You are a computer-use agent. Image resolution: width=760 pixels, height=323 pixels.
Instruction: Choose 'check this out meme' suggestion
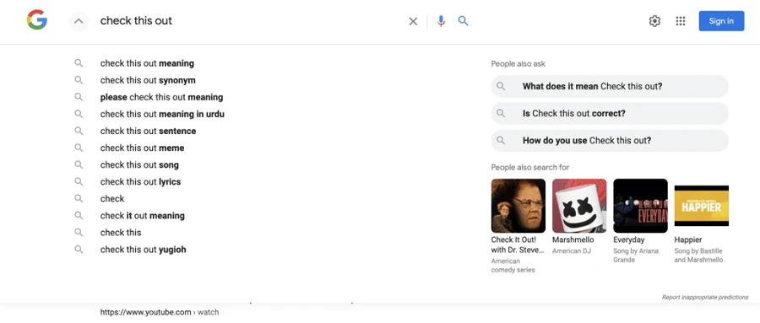coord(142,148)
